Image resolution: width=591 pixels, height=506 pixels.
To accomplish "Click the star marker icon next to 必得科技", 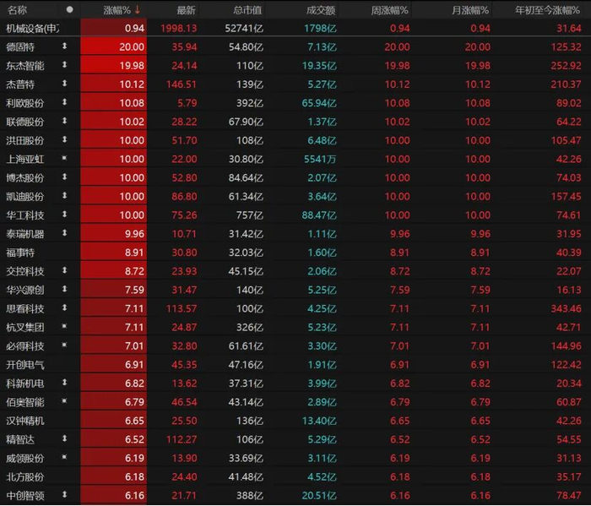I will coord(64,345).
